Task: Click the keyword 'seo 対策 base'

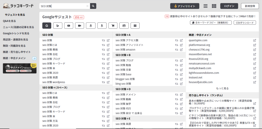Action: click(x=123, y=74)
